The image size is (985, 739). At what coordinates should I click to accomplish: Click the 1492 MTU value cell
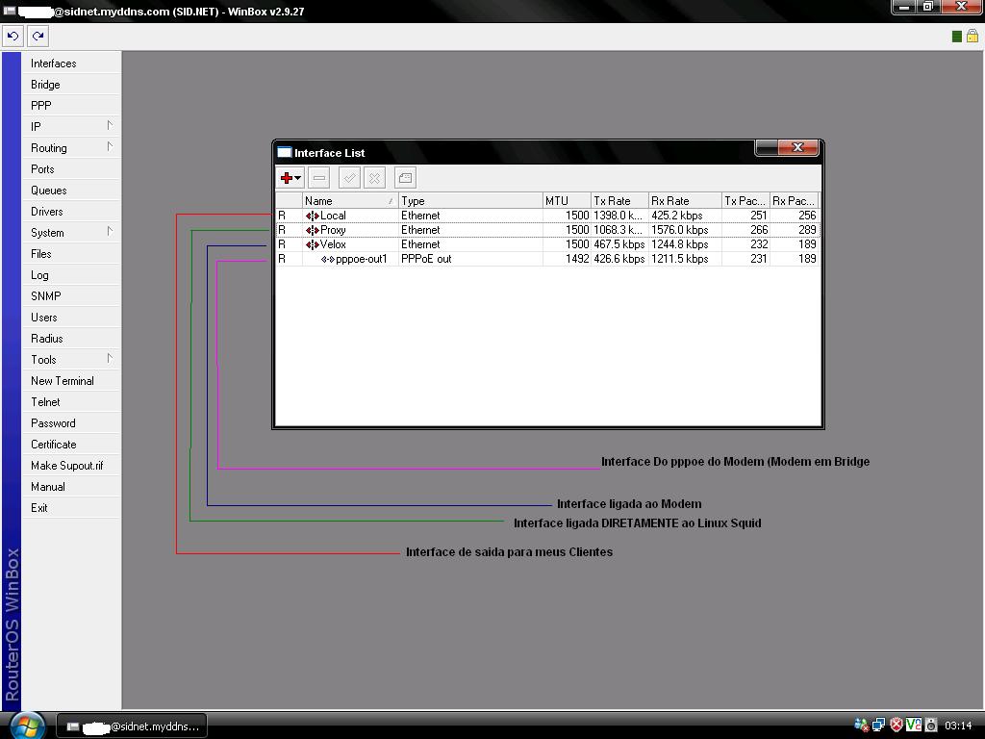567,259
